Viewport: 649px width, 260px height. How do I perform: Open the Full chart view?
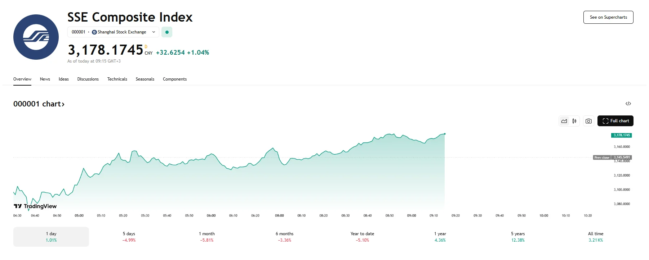[615, 121]
